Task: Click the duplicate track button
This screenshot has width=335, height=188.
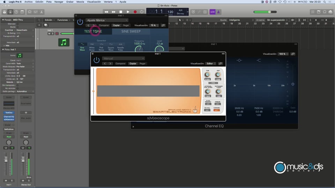Action: [46, 25]
